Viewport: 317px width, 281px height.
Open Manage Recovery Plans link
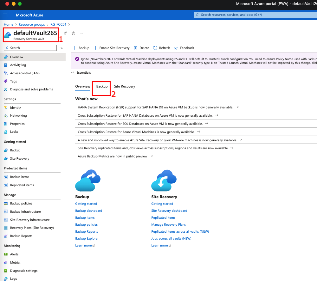coord(168,225)
